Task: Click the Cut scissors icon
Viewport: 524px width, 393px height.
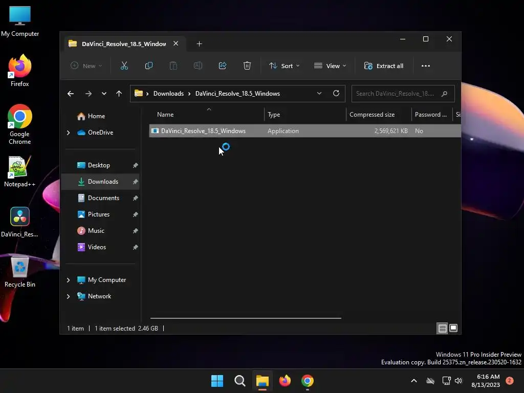Action: point(124,66)
